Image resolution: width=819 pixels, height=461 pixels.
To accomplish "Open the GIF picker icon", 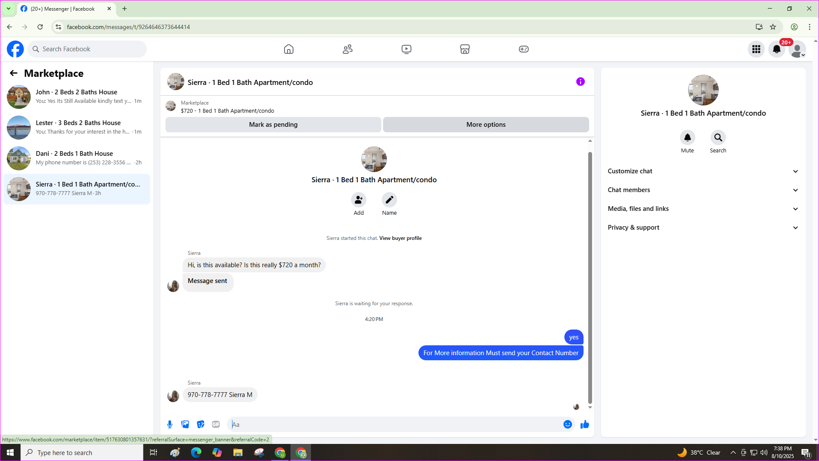I will pos(216,424).
